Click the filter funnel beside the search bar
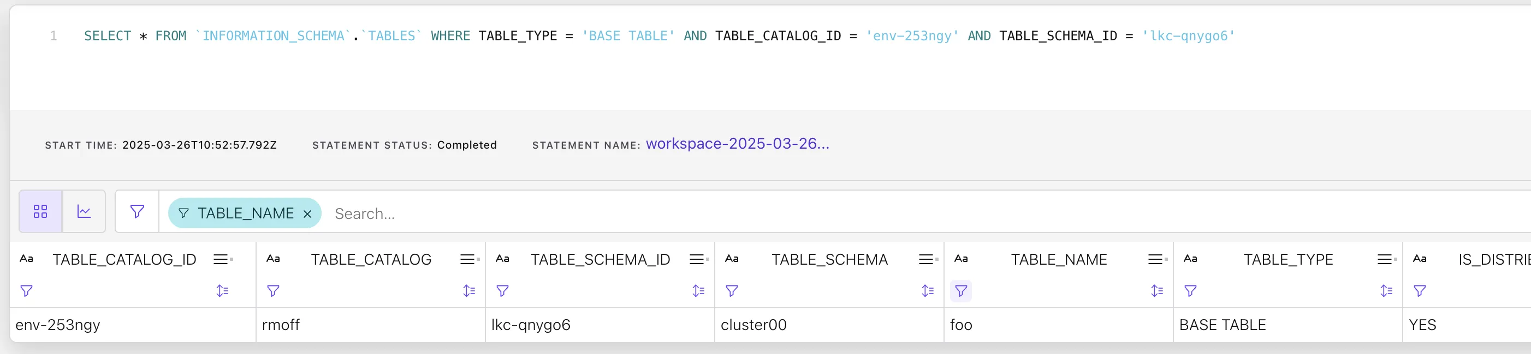 coord(137,212)
